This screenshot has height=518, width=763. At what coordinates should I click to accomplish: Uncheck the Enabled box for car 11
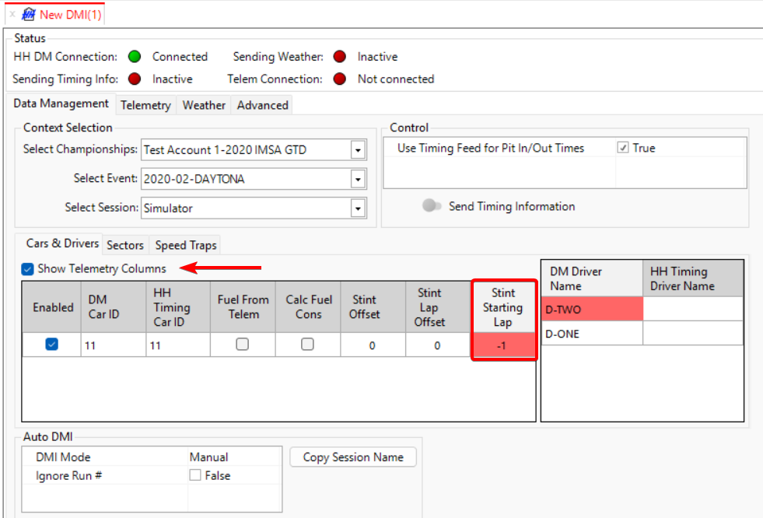52,345
